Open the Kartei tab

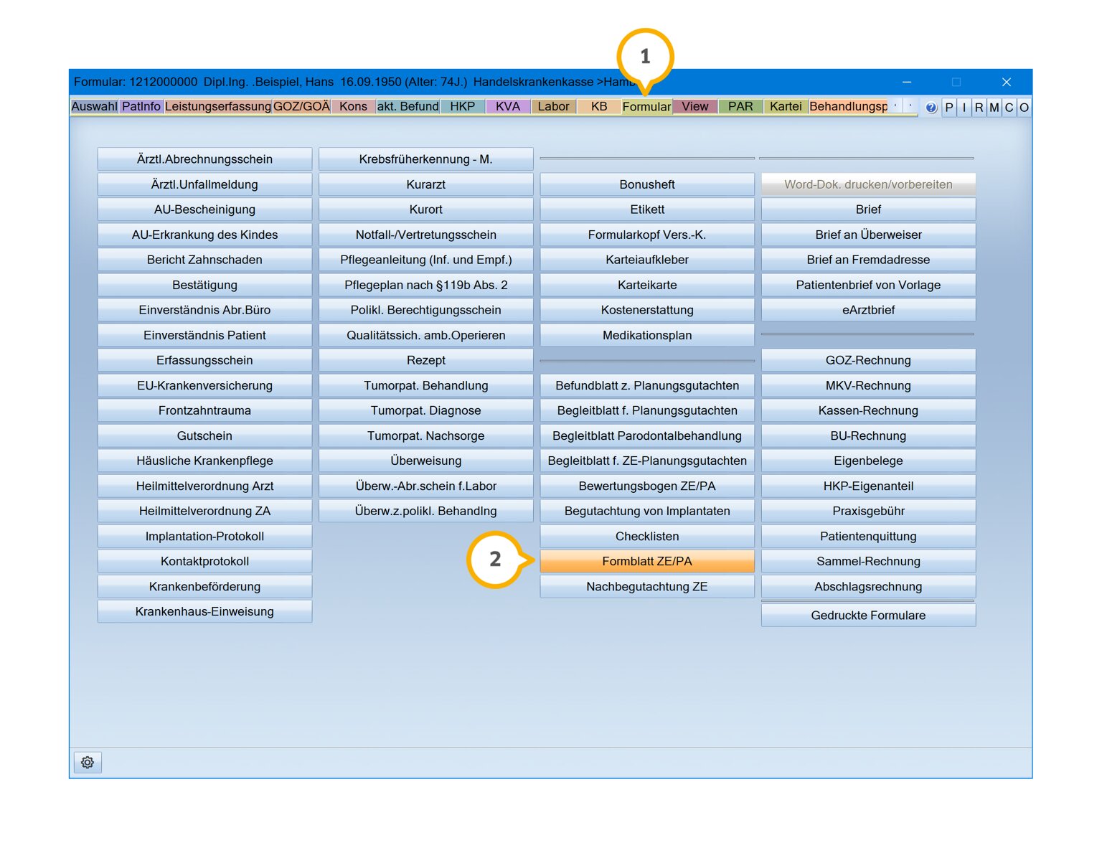click(786, 106)
